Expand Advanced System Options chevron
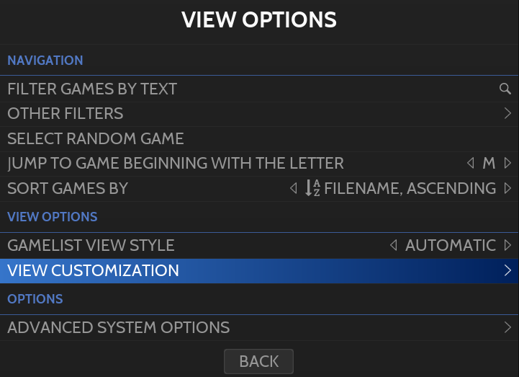519x377 pixels. (507, 327)
